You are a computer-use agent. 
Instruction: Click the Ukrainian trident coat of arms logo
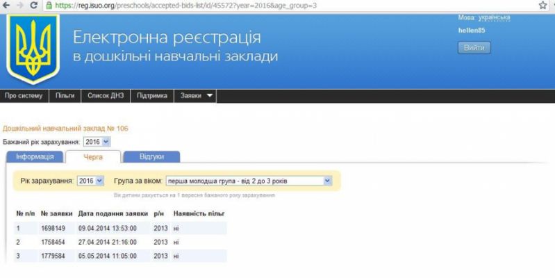[x=32, y=49]
